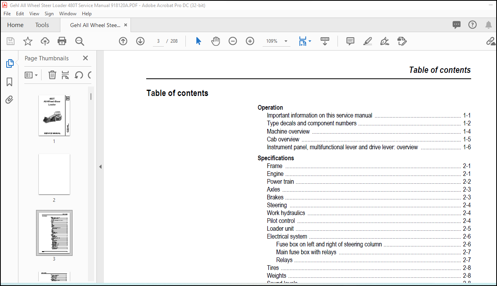Viewport: 497px width, 286px height.
Task: Collapse the navigation pane arrow
Action: [x=100, y=167]
